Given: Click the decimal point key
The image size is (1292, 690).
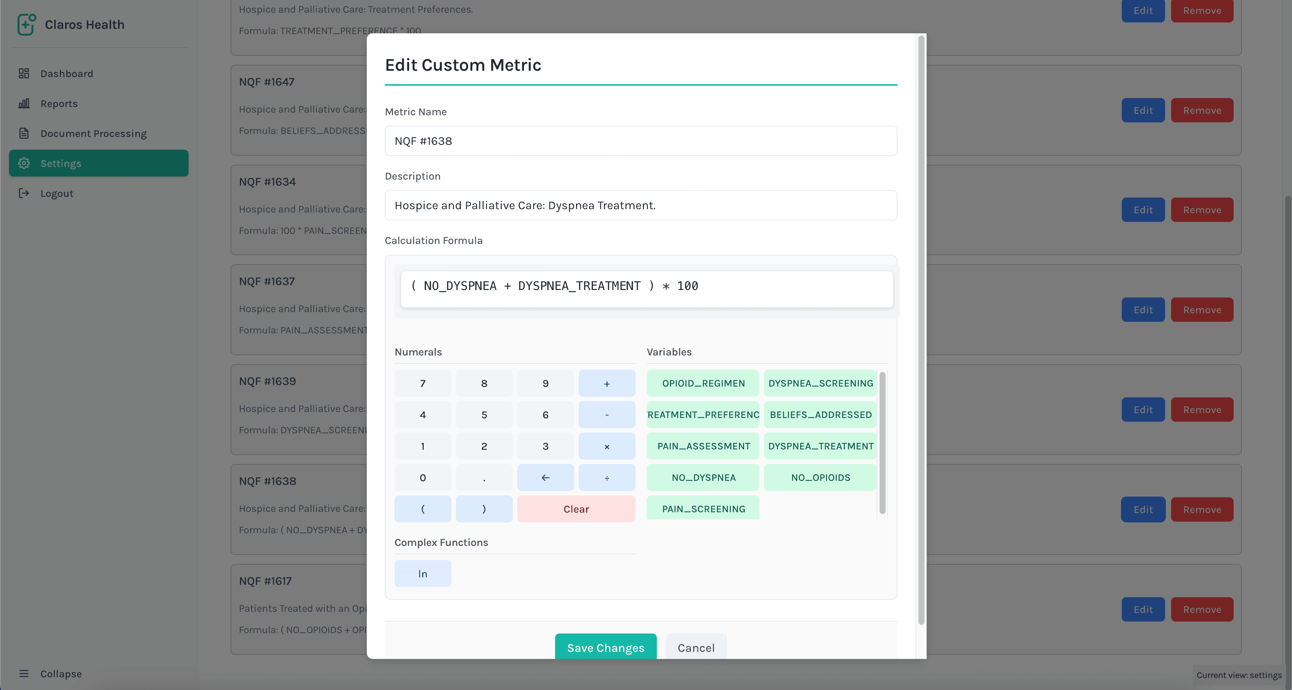Looking at the screenshot, I should [x=484, y=477].
